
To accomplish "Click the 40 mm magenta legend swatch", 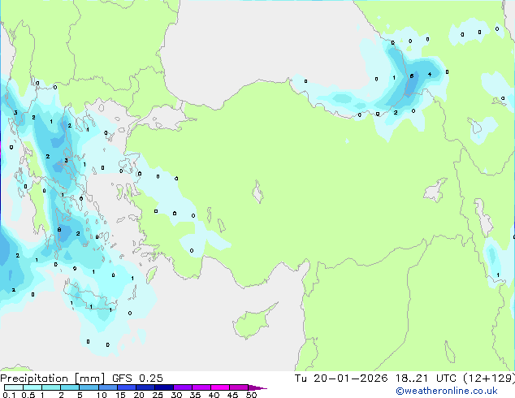I will (x=220, y=387).
